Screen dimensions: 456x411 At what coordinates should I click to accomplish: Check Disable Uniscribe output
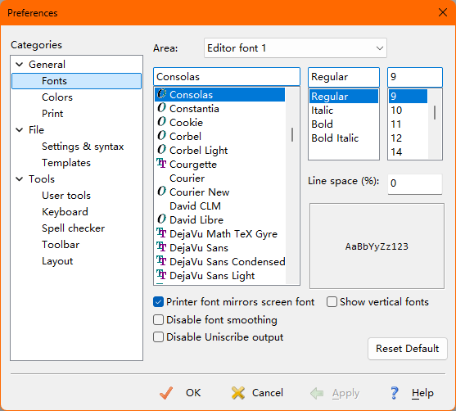click(x=158, y=337)
